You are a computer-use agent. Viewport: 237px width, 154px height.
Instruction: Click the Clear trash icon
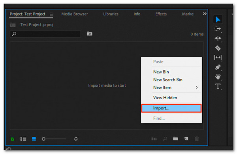pos(197,139)
